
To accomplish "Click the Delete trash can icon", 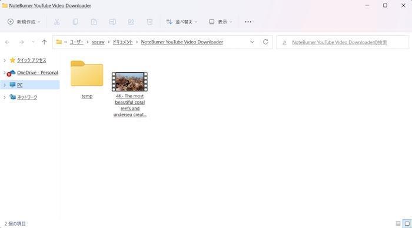I will point(149,22).
